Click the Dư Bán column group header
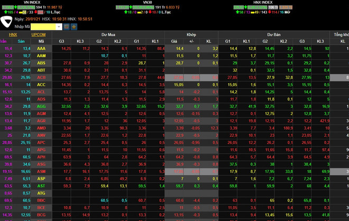Image resolution: width=349 pixels, height=221 pixels. pos(274,34)
